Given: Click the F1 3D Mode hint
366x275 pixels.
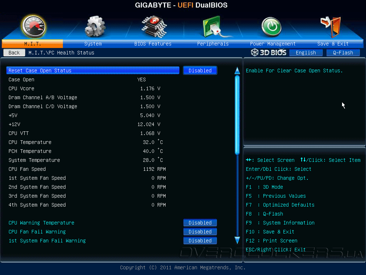Looking at the screenshot, I should [x=264, y=187].
